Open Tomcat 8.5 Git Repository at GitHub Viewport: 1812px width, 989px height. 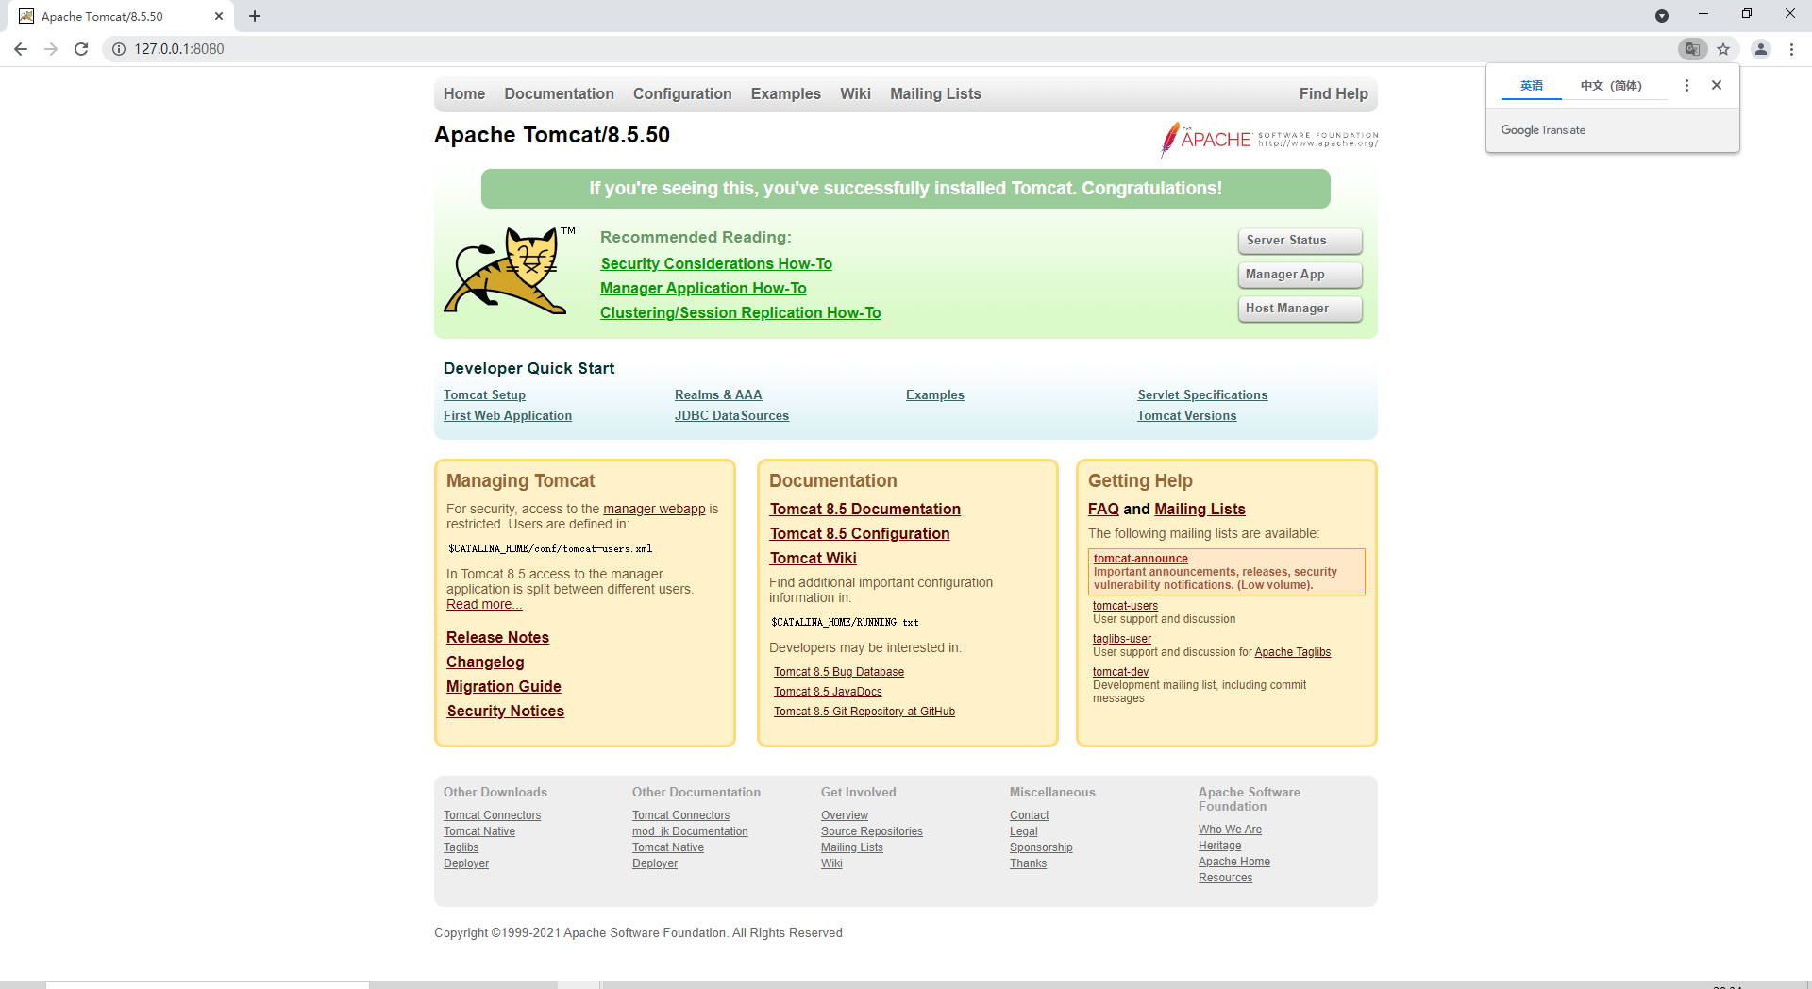864,712
